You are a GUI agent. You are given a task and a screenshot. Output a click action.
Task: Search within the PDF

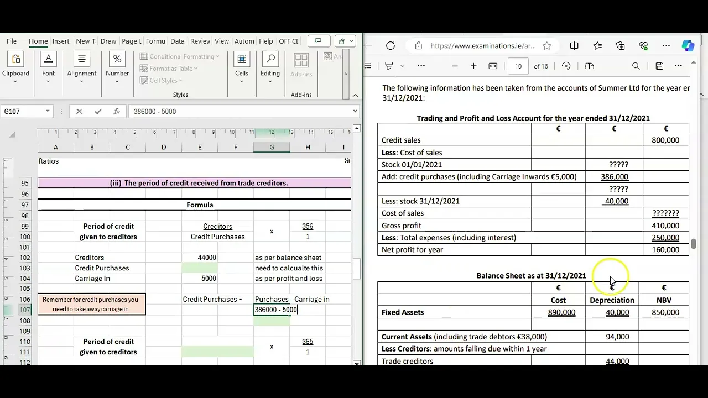tap(636, 66)
